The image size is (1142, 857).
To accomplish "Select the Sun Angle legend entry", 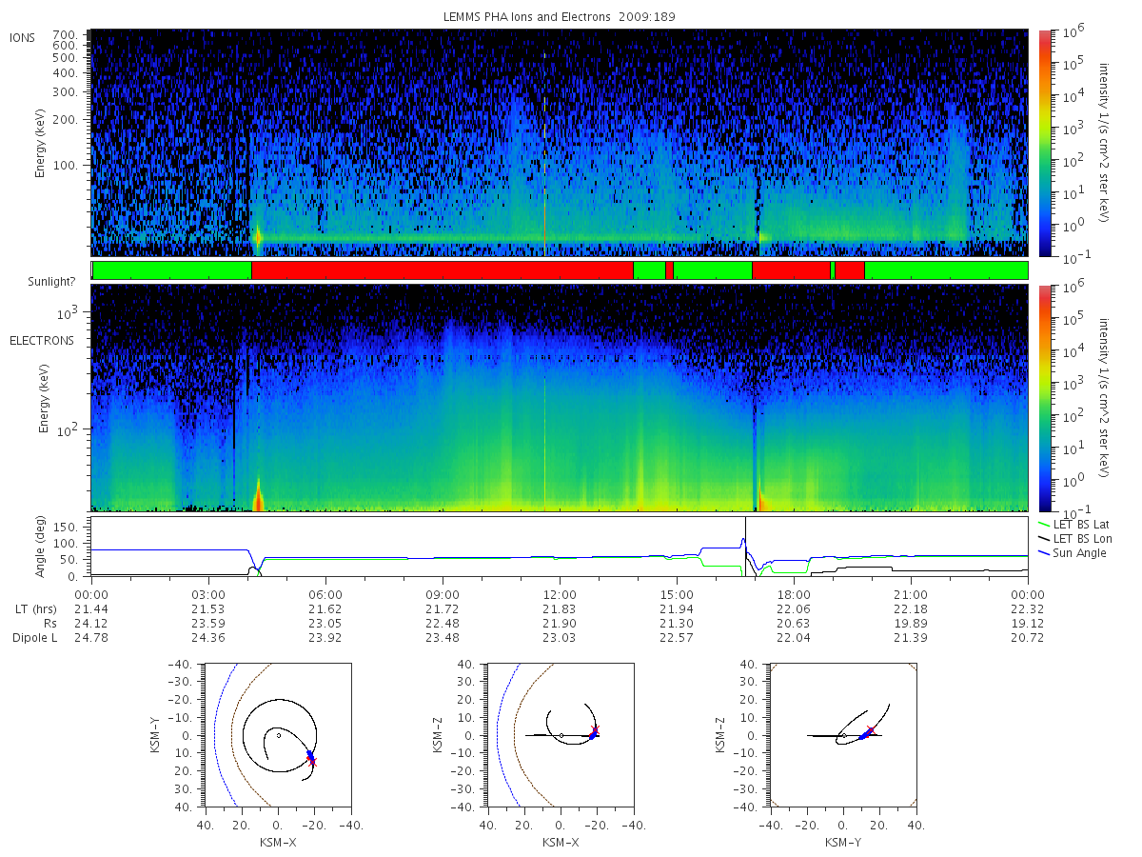I will point(1080,552).
